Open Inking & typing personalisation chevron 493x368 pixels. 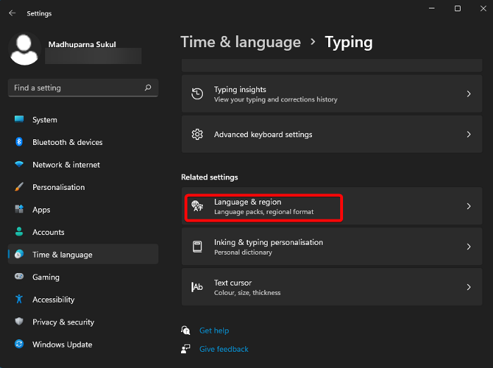coord(469,247)
